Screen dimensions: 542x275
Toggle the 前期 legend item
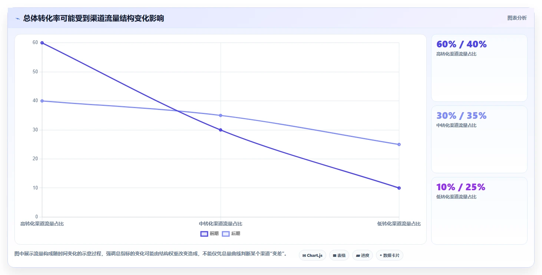coord(209,234)
